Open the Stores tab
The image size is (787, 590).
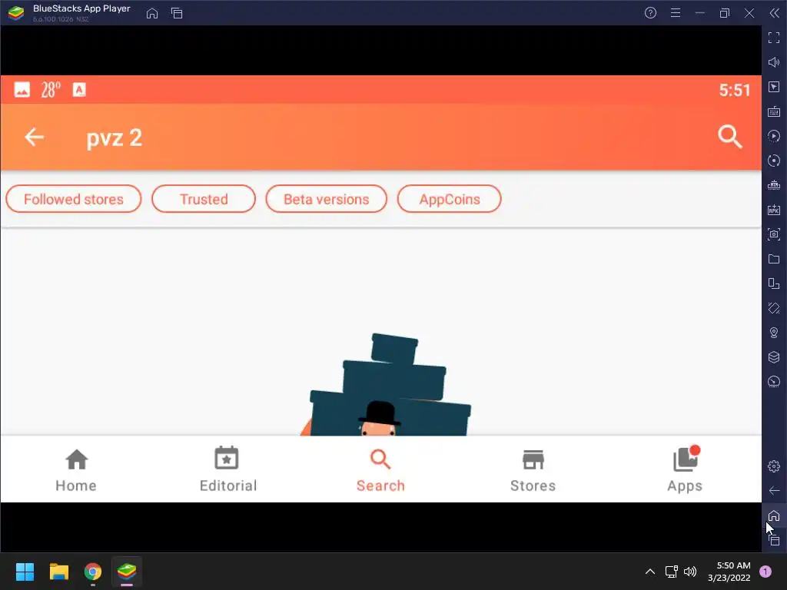pos(533,470)
